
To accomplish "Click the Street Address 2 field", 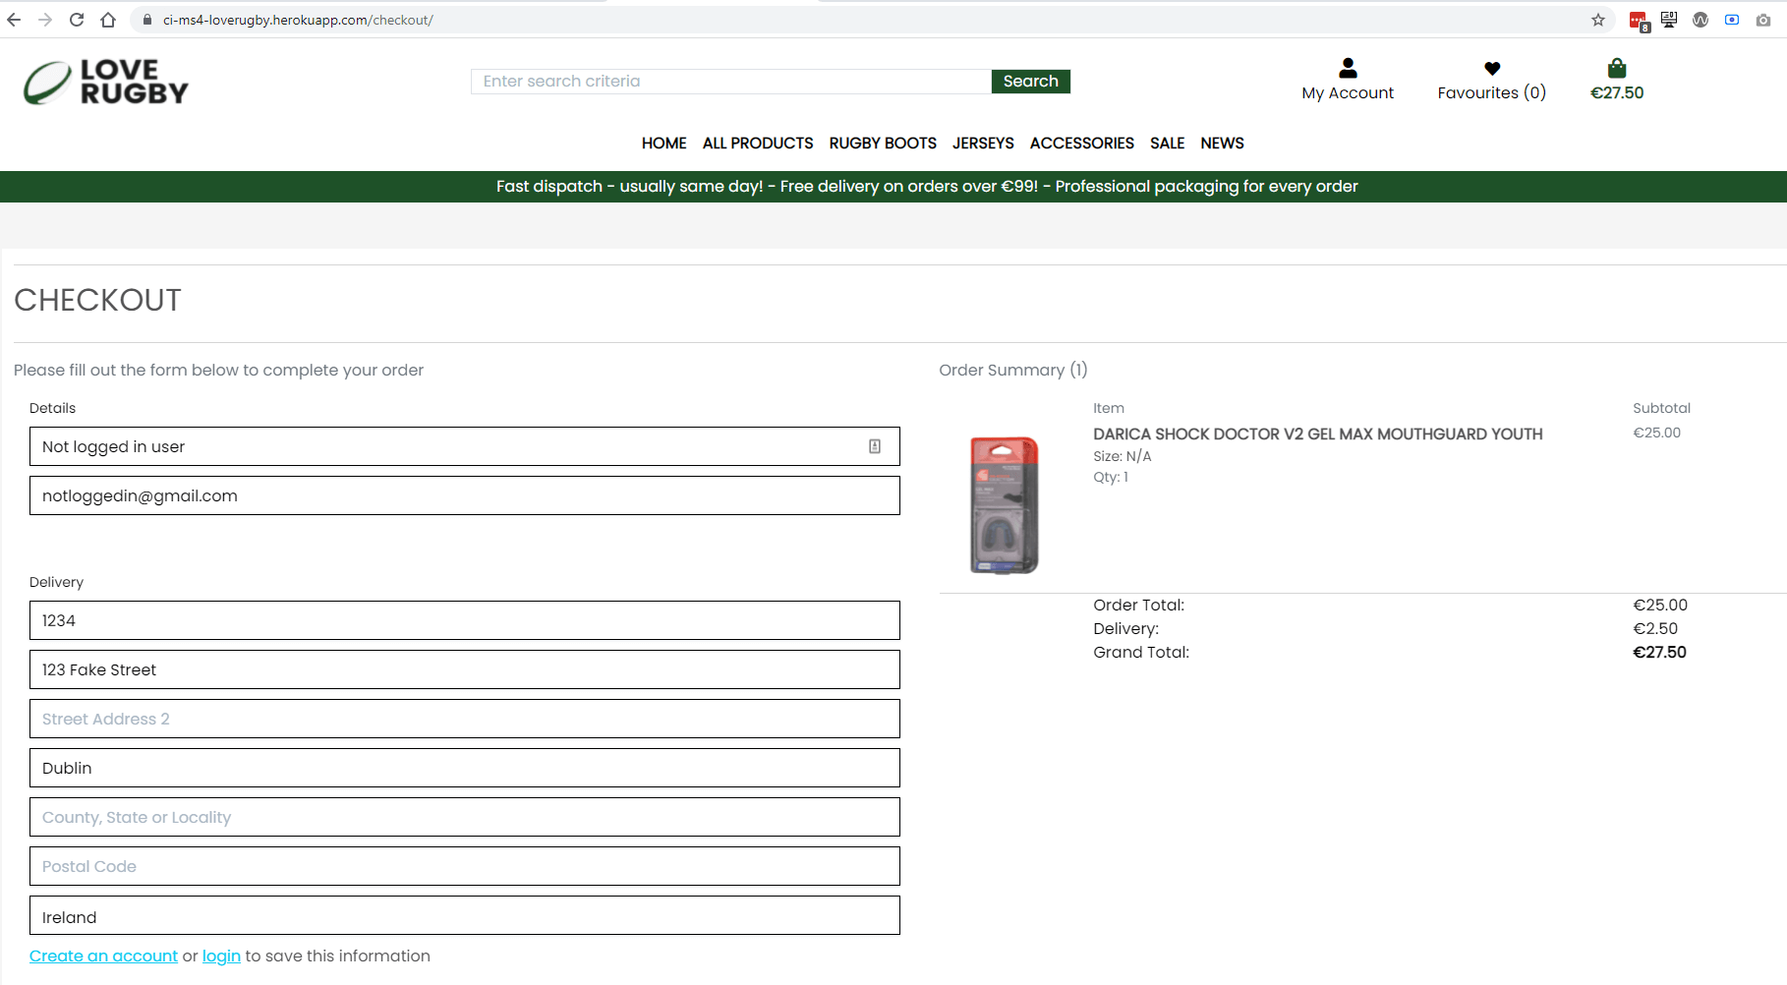I will [465, 719].
